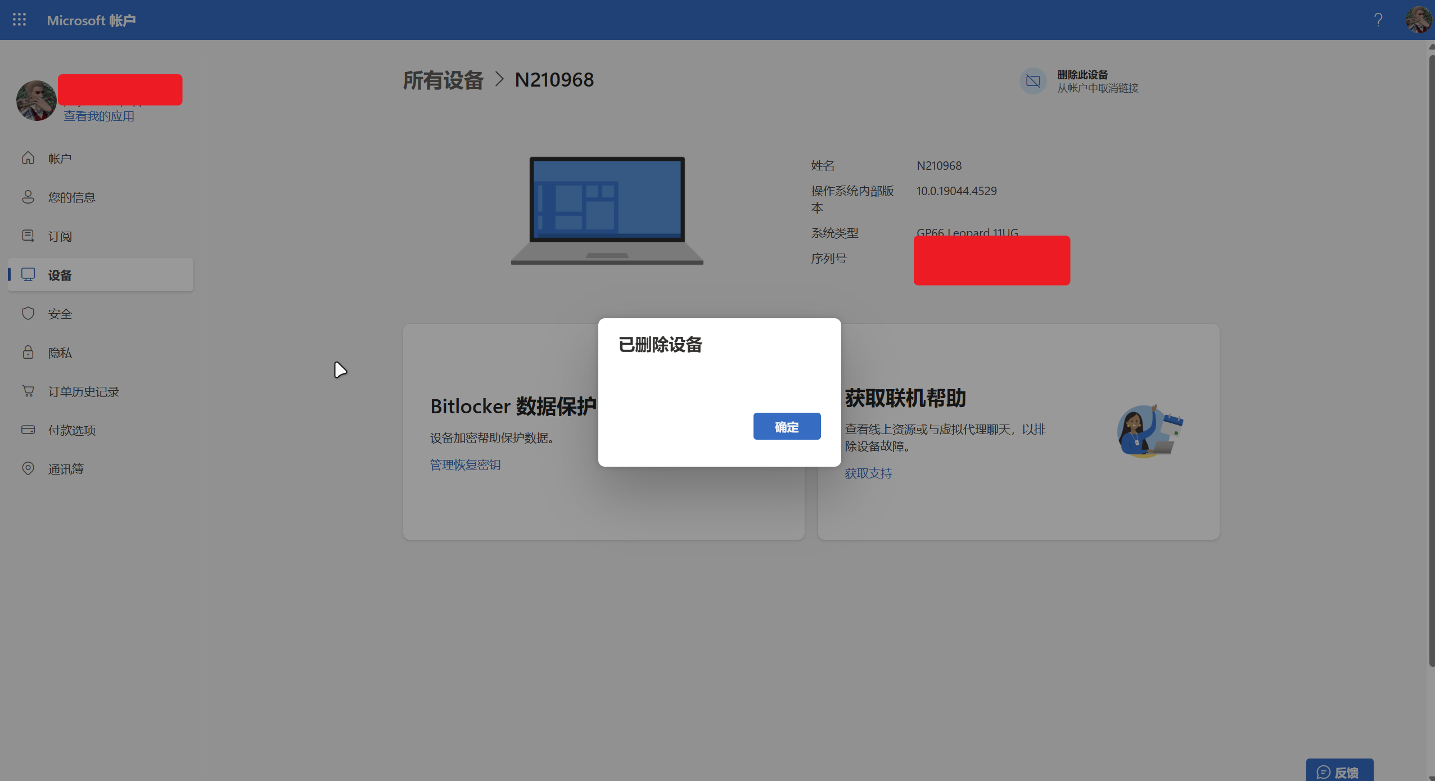
Task: Click the remove device icon
Action: (x=1033, y=81)
